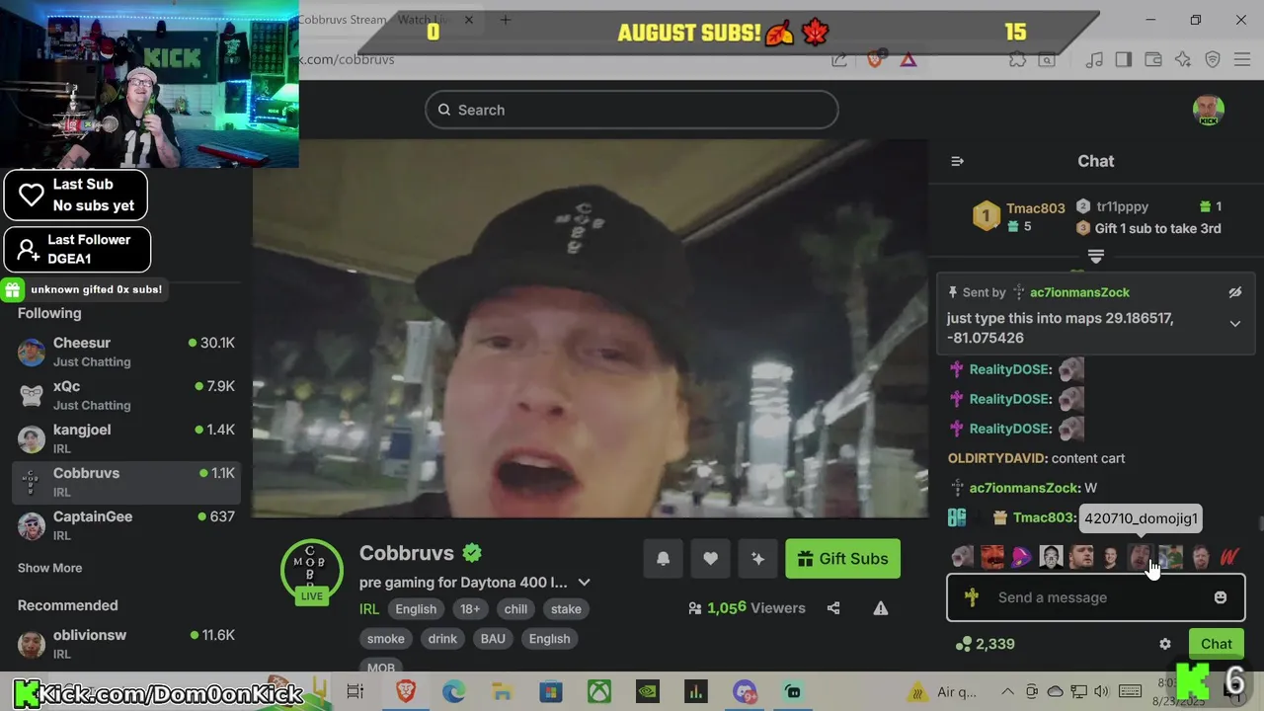Click the ac7ionmansZock username in pinned message
The height and width of the screenshot is (711, 1264).
pyautogui.click(x=1079, y=292)
